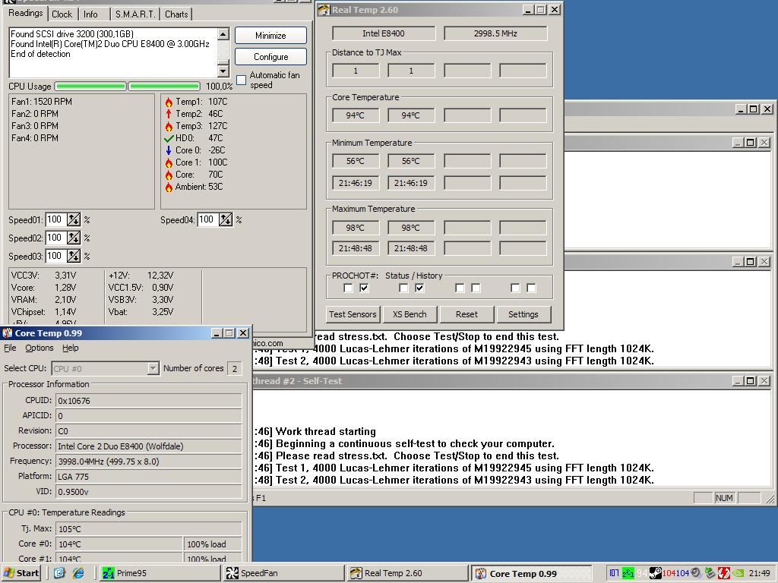Open Internet Explorer from the quick launch
Viewport: 778px width, 583px height.
click(x=78, y=573)
